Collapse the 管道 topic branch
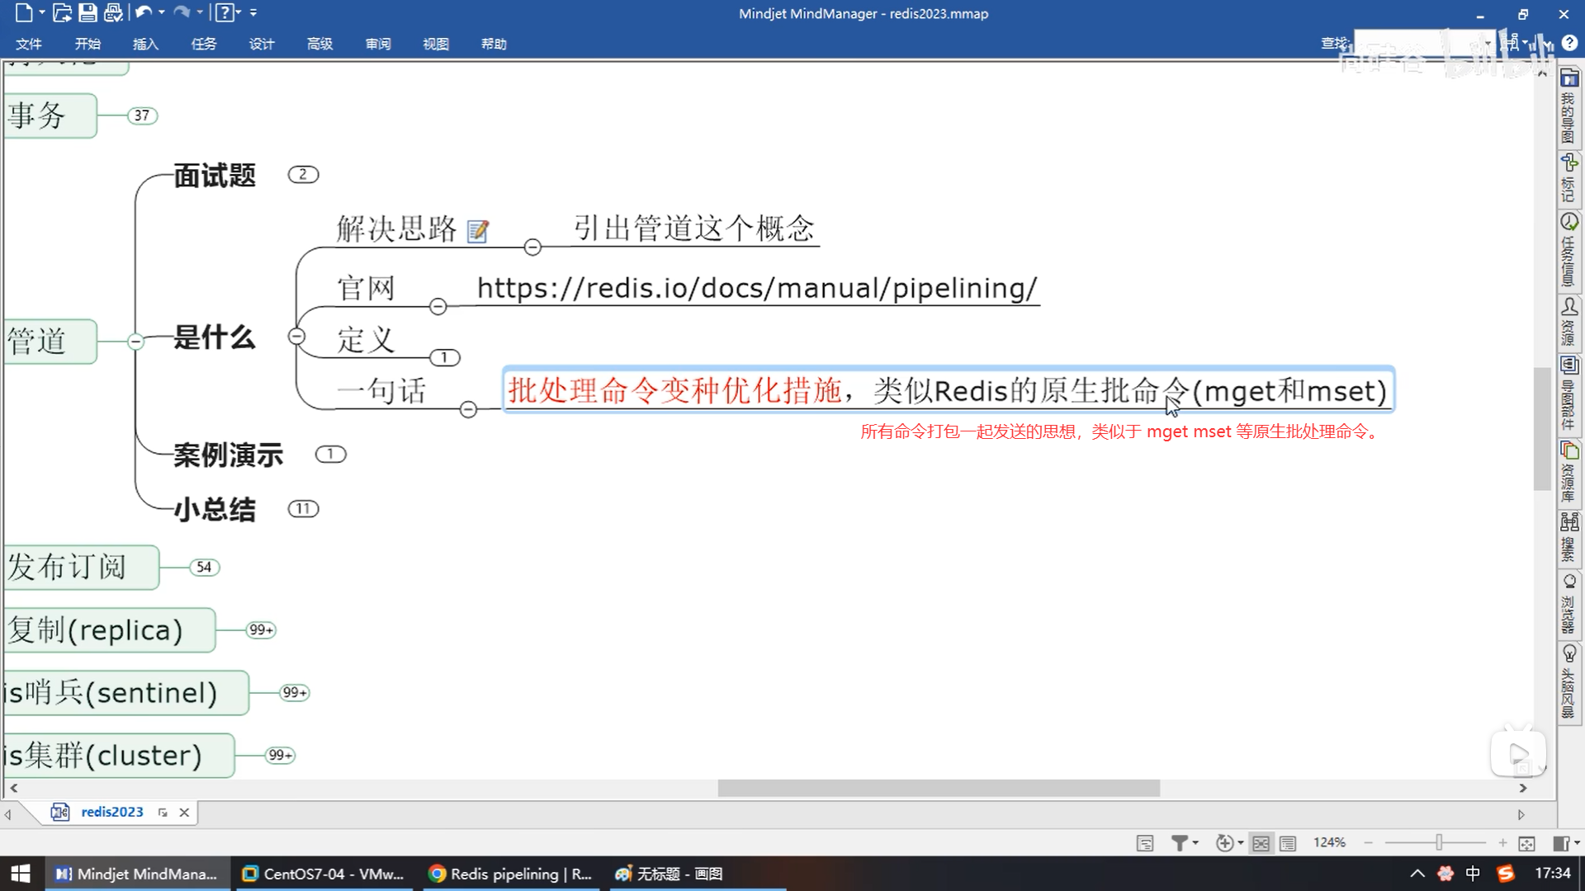Image resolution: width=1585 pixels, height=891 pixels. click(x=136, y=341)
